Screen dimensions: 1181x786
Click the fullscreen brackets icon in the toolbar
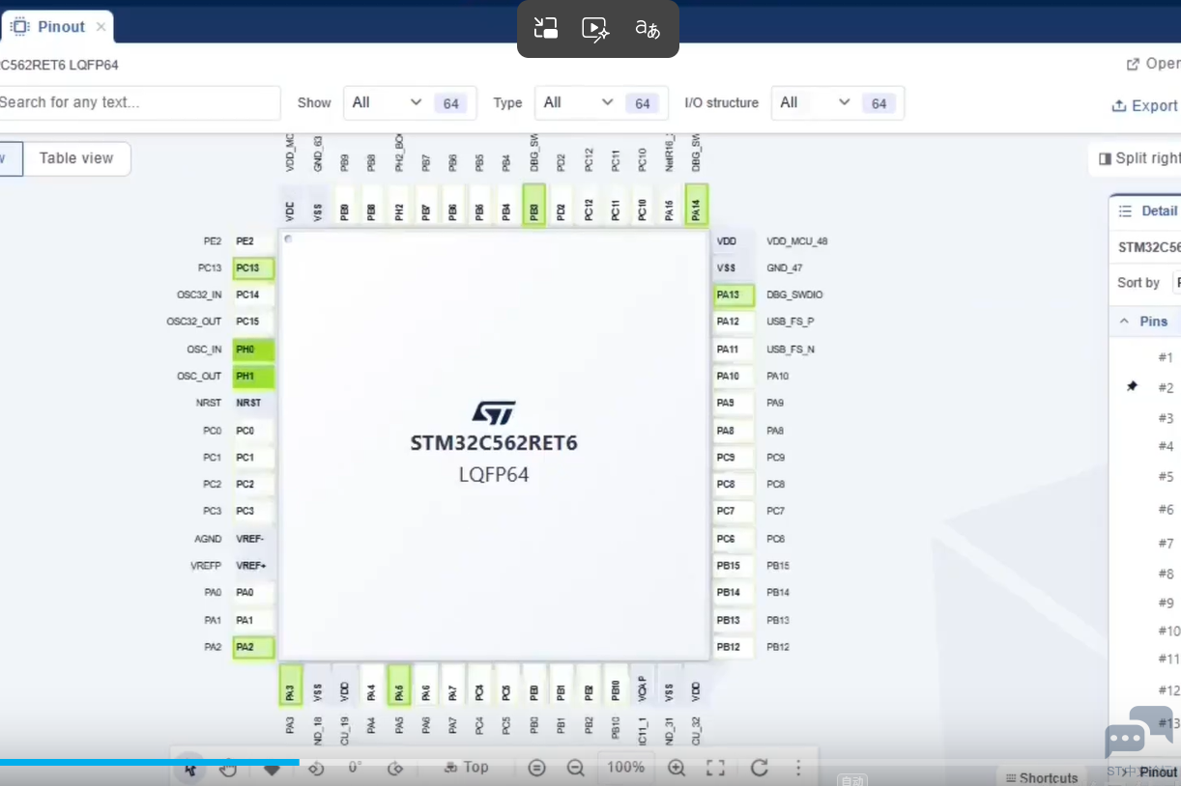coord(715,768)
